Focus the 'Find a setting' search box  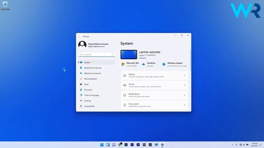pyautogui.click(x=97, y=55)
